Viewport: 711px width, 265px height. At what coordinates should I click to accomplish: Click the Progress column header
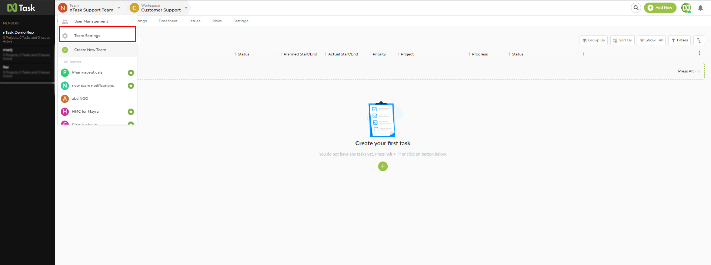point(480,54)
